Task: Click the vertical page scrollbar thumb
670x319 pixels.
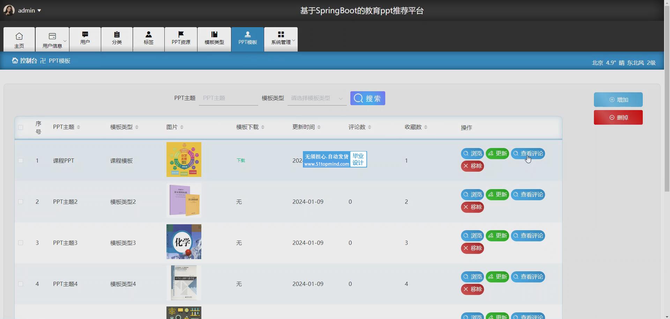Action: coord(667,99)
